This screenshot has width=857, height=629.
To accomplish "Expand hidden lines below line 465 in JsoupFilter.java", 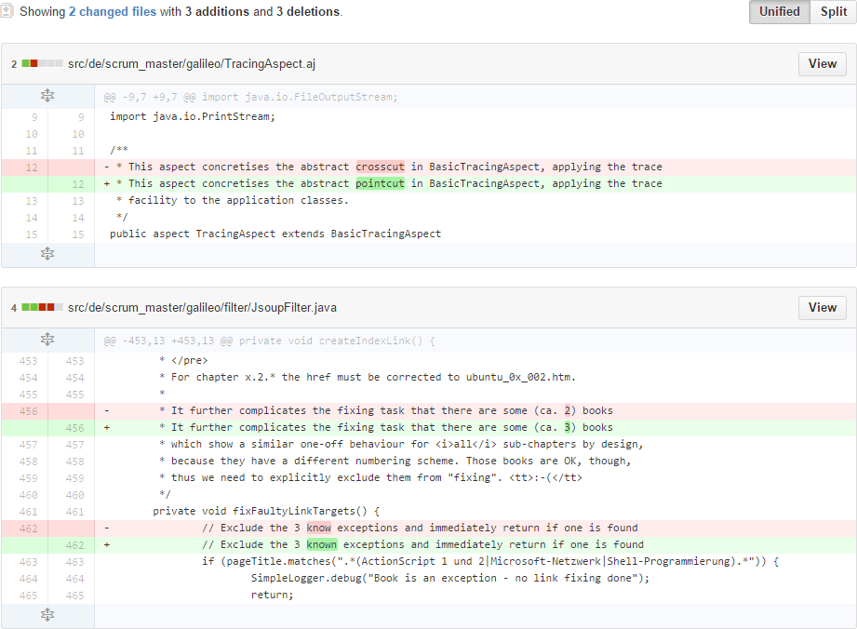I will [x=47, y=614].
